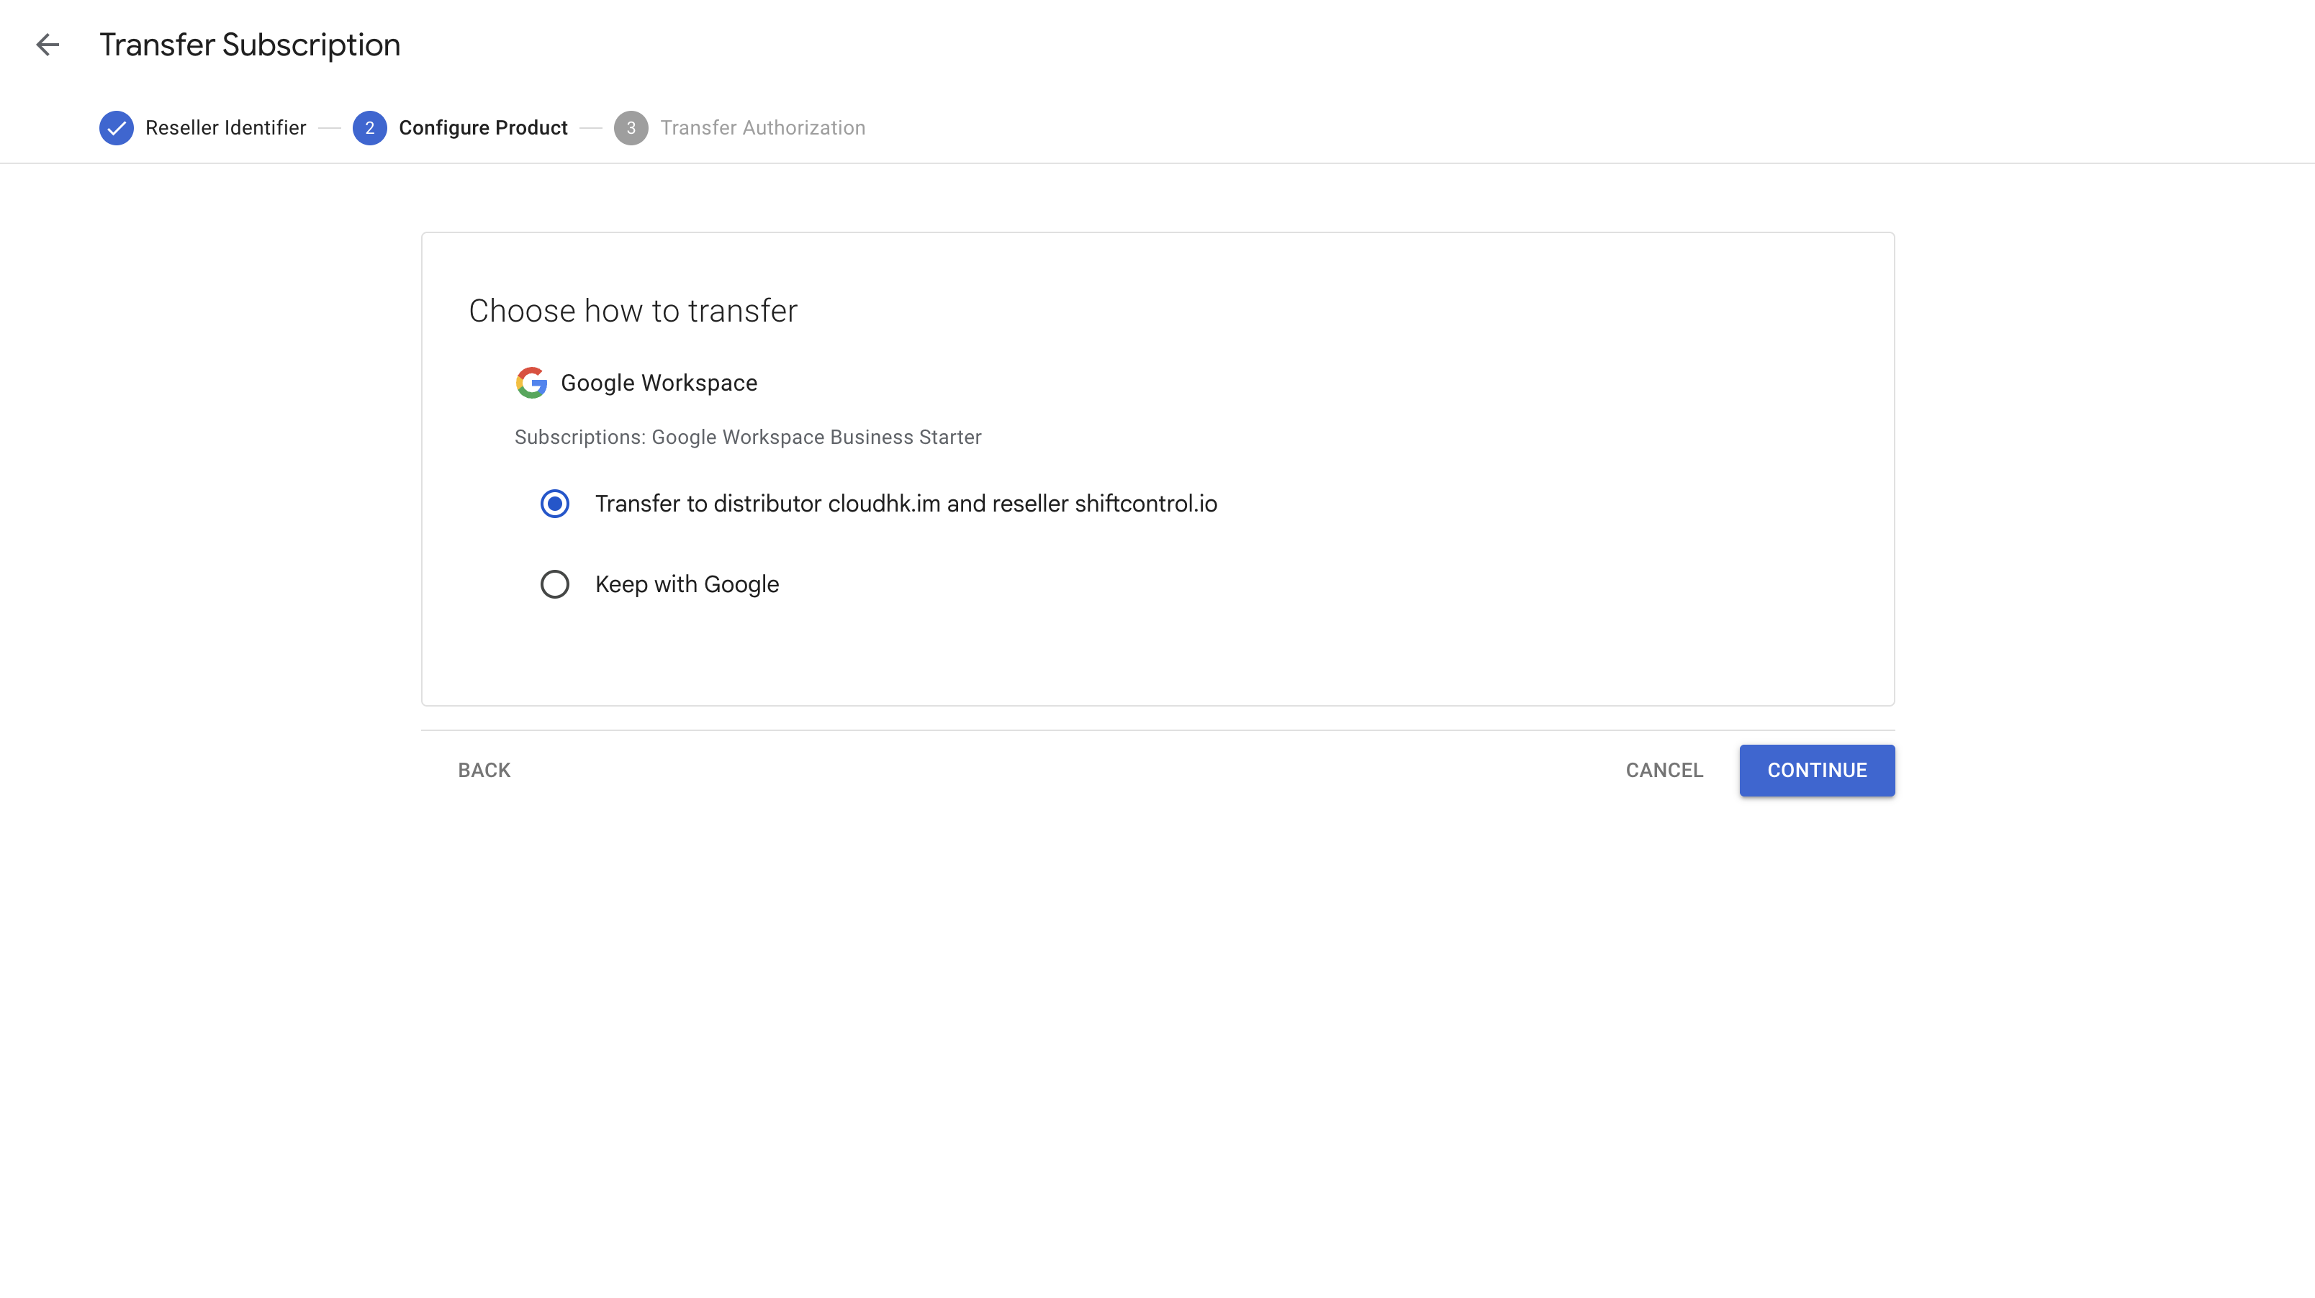Image resolution: width=2315 pixels, height=1298 pixels.
Task: Select transfer to distributor cloudhk.im option
Action: pyautogui.click(x=554, y=504)
